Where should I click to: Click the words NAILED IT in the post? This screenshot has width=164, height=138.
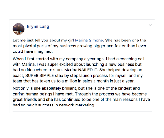(87, 70)
